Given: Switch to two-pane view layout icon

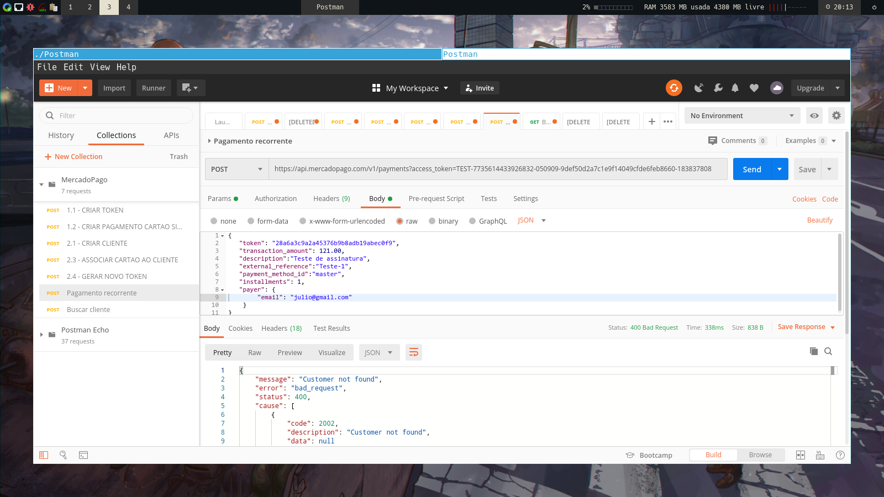Looking at the screenshot, I should coord(801,455).
